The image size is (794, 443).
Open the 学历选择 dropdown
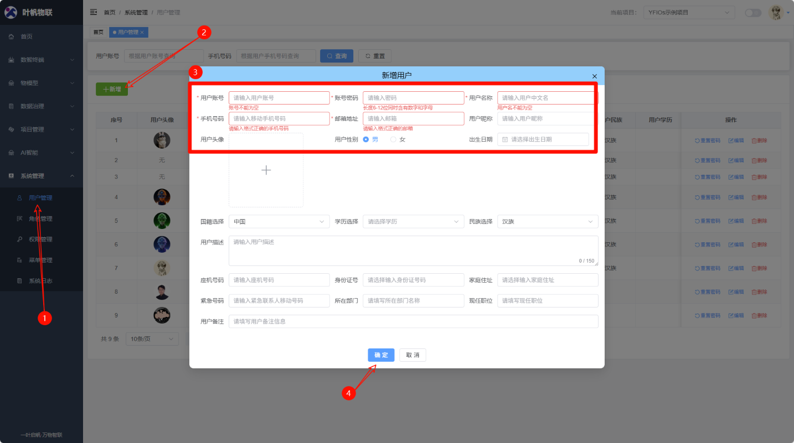coord(413,222)
